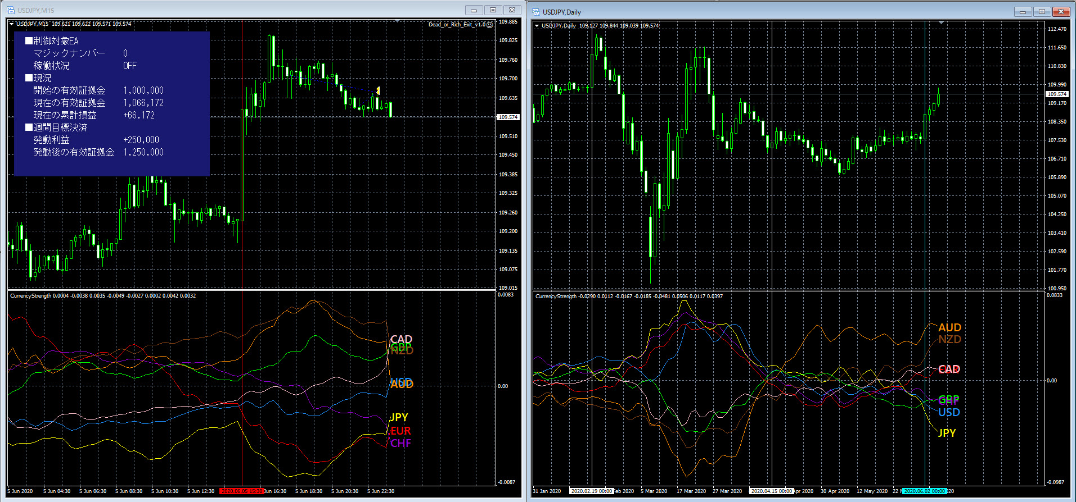Click the smiley face beside Dead_or_Rich_Exit_v1.0
The image size is (1076, 502).
click(490, 25)
